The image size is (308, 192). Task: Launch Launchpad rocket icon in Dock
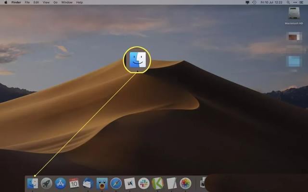(x=46, y=183)
